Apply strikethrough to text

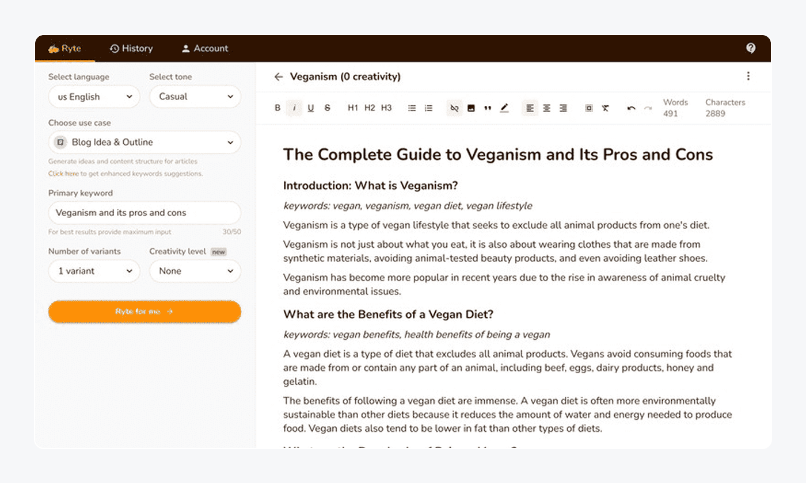pos(328,108)
